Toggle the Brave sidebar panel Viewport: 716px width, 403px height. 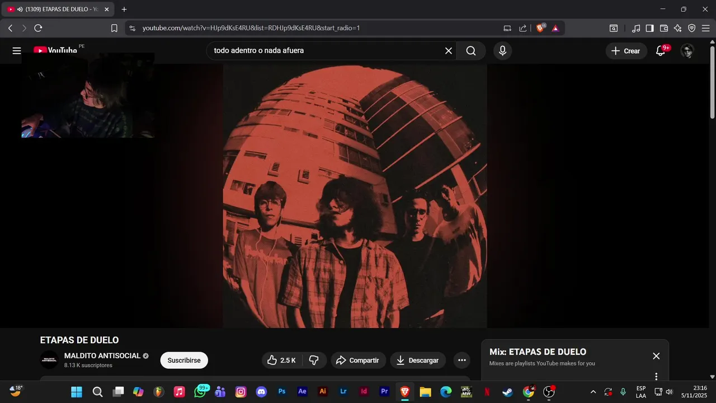click(649, 28)
